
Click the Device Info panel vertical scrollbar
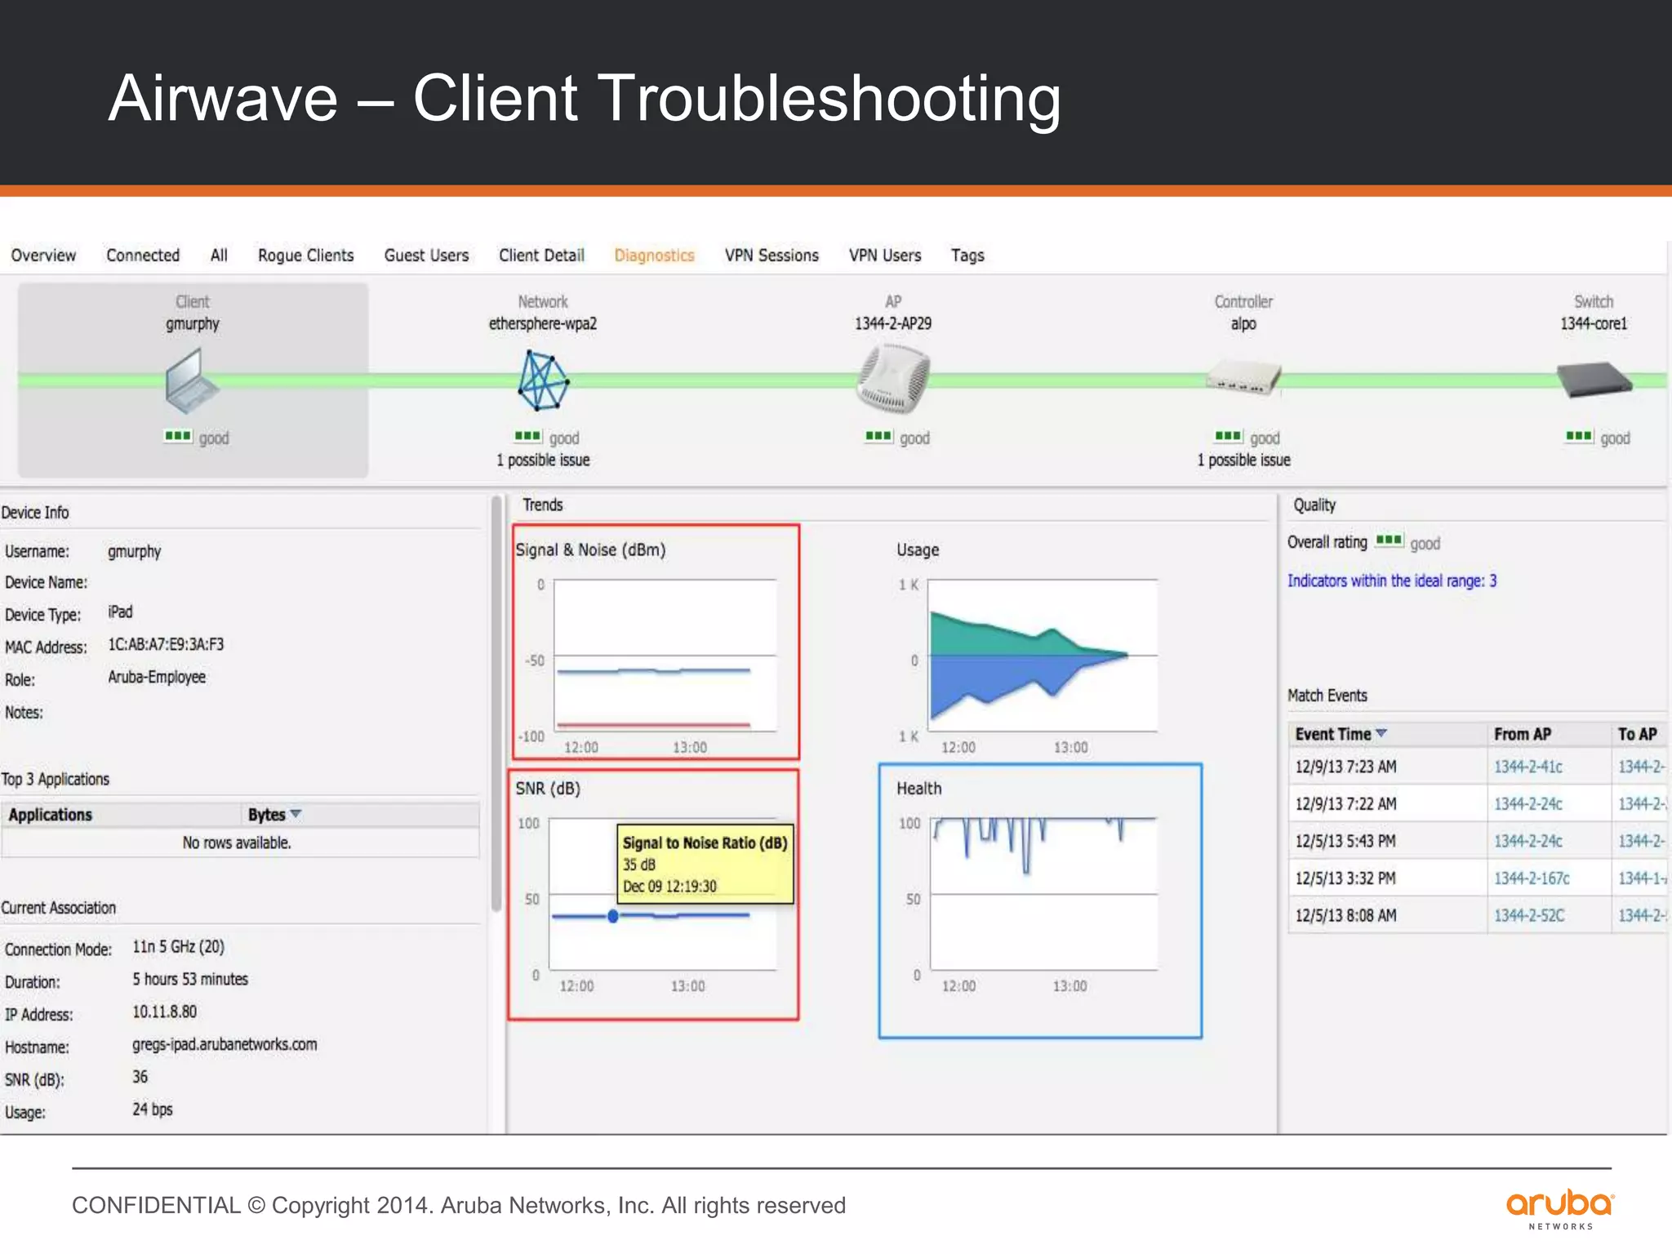point(496,702)
